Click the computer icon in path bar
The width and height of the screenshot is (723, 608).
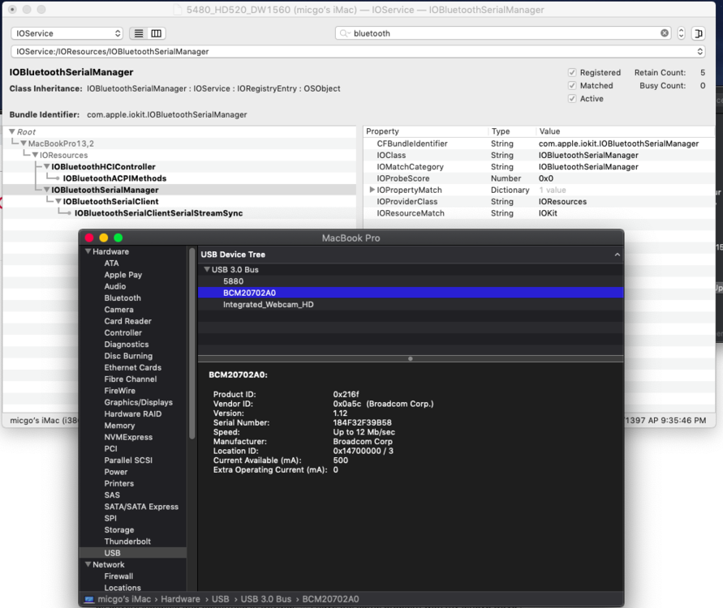tap(89, 600)
